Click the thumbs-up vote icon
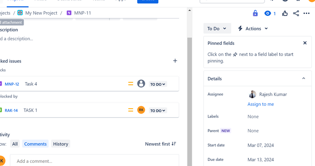 coord(285,13)
